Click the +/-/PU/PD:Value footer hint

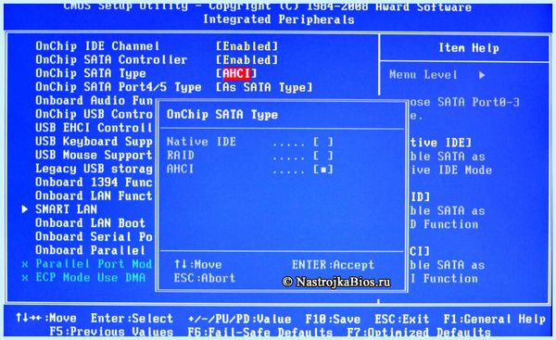pyautogui.click(x=240, y=319)
